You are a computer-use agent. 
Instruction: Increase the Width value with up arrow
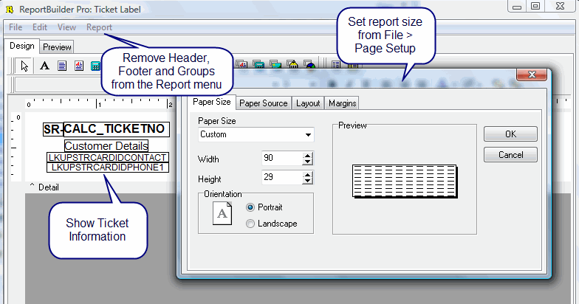[308, 156]
